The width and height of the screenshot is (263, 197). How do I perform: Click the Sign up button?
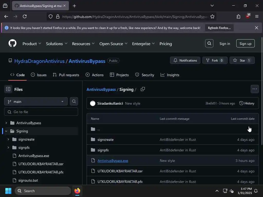click(245, 44)
